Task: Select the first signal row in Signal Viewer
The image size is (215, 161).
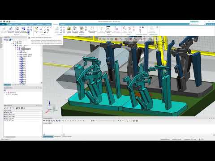Action: [23, 113]
